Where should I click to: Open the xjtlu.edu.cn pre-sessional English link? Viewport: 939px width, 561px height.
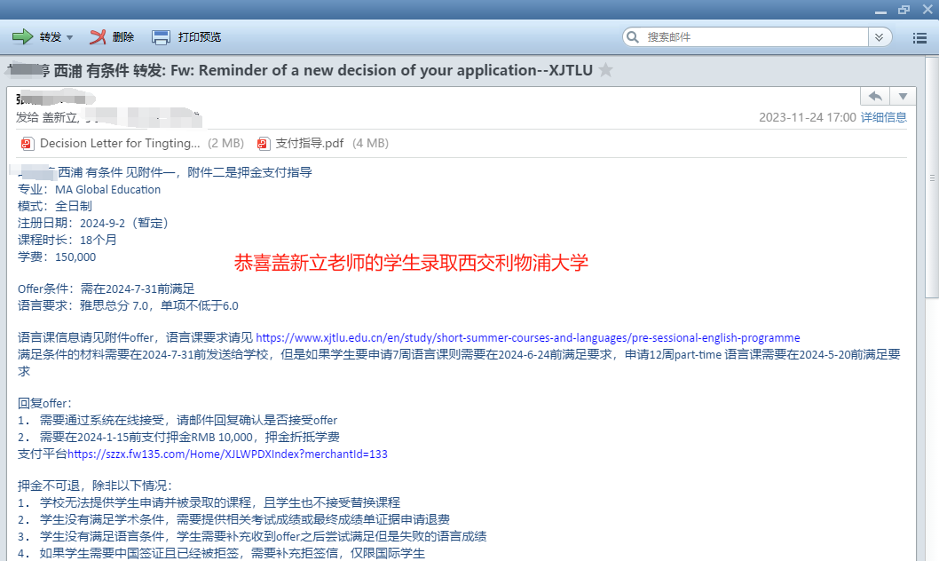click(x=528, y=338)
